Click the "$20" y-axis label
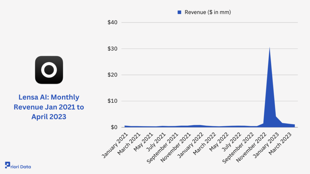Viewport: 310px width, 174px height. pos(112,75)
